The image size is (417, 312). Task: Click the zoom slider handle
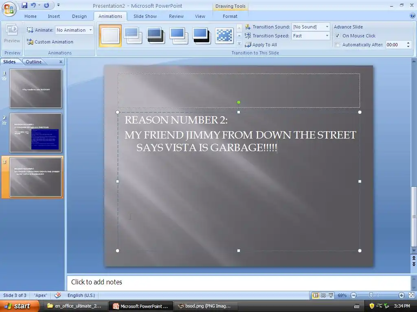tap(371, 295)
